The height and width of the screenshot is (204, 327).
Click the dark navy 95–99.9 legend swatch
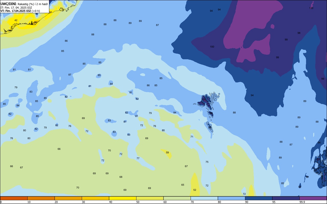(x=286, y=198)
